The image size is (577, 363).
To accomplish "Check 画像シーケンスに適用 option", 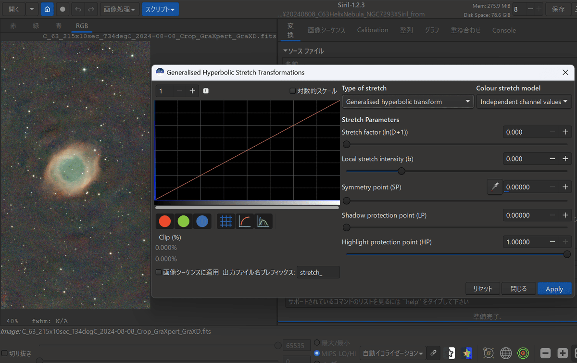I will click(x=159, y=272).
